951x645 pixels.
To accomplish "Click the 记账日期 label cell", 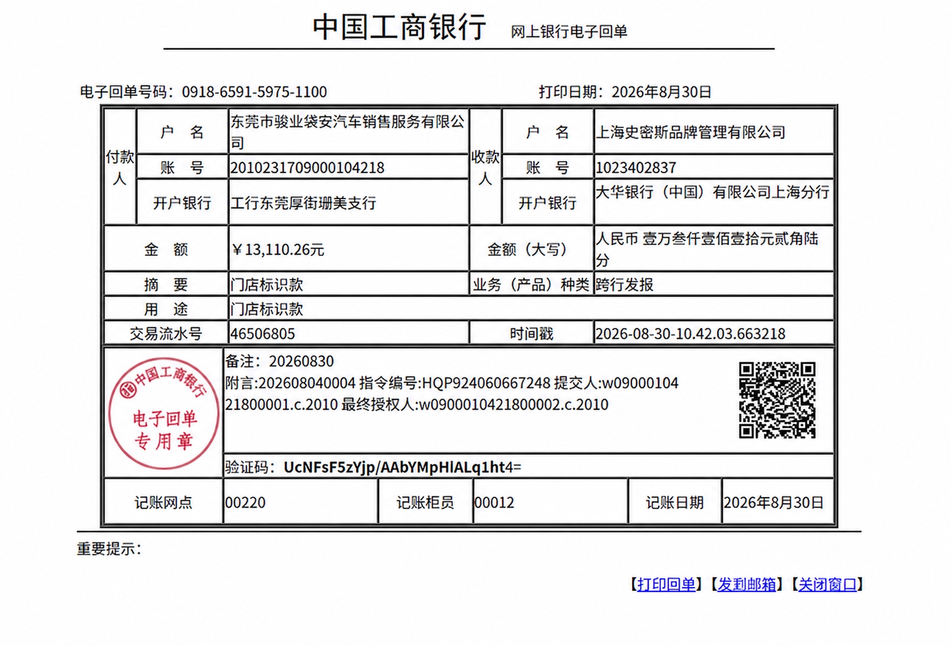I will 674,503.
